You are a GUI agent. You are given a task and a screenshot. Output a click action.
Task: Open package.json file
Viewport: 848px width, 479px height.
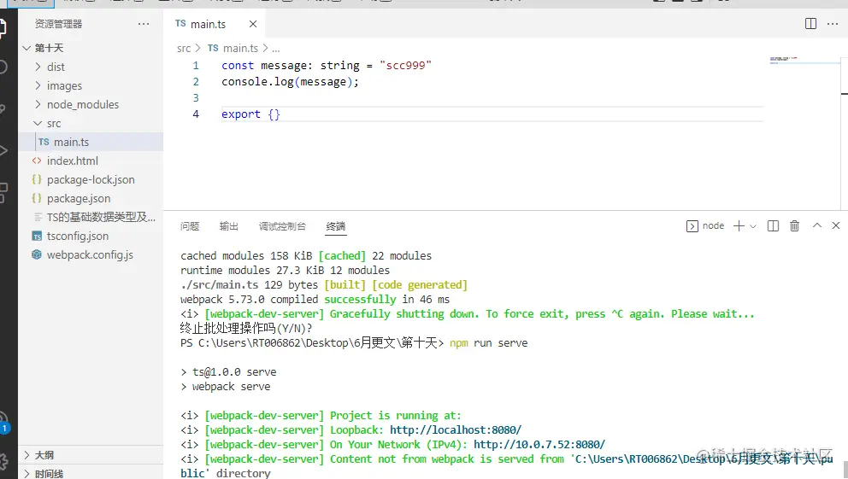[91, 198]
